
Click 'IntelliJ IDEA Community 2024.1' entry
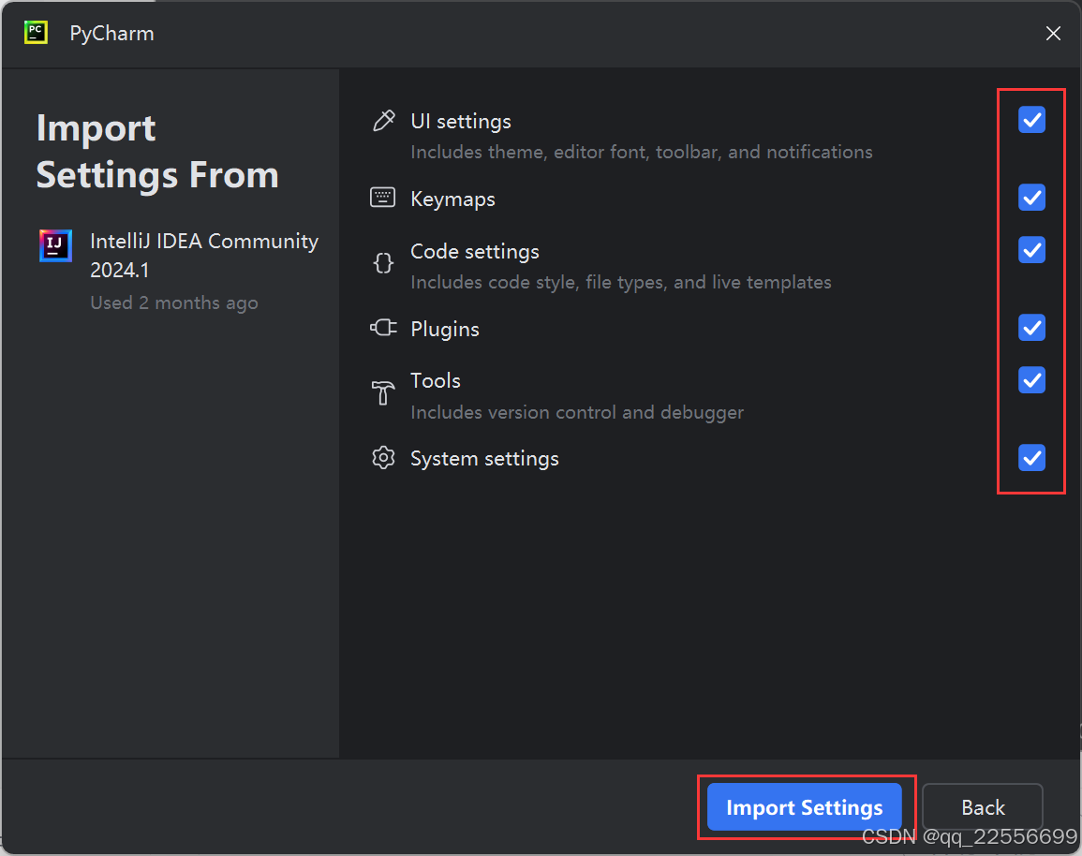[204, 256]
